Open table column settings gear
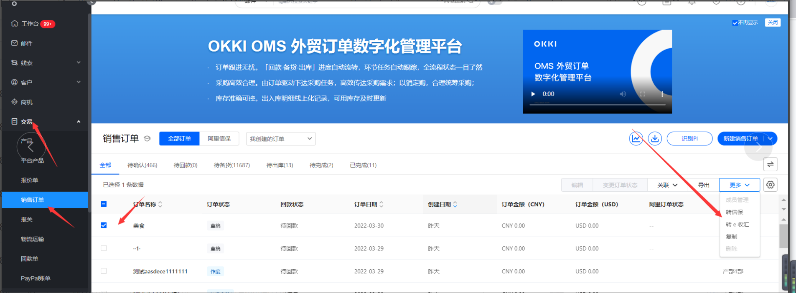Screen dimensions: 796x293 coord(771,185)
